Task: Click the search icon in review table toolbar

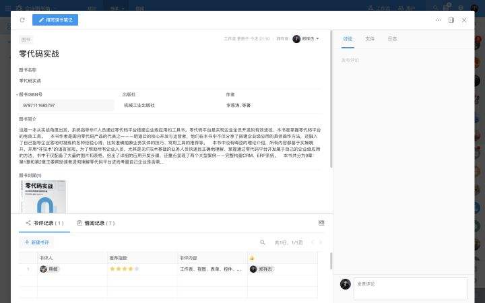Action: 262,242
